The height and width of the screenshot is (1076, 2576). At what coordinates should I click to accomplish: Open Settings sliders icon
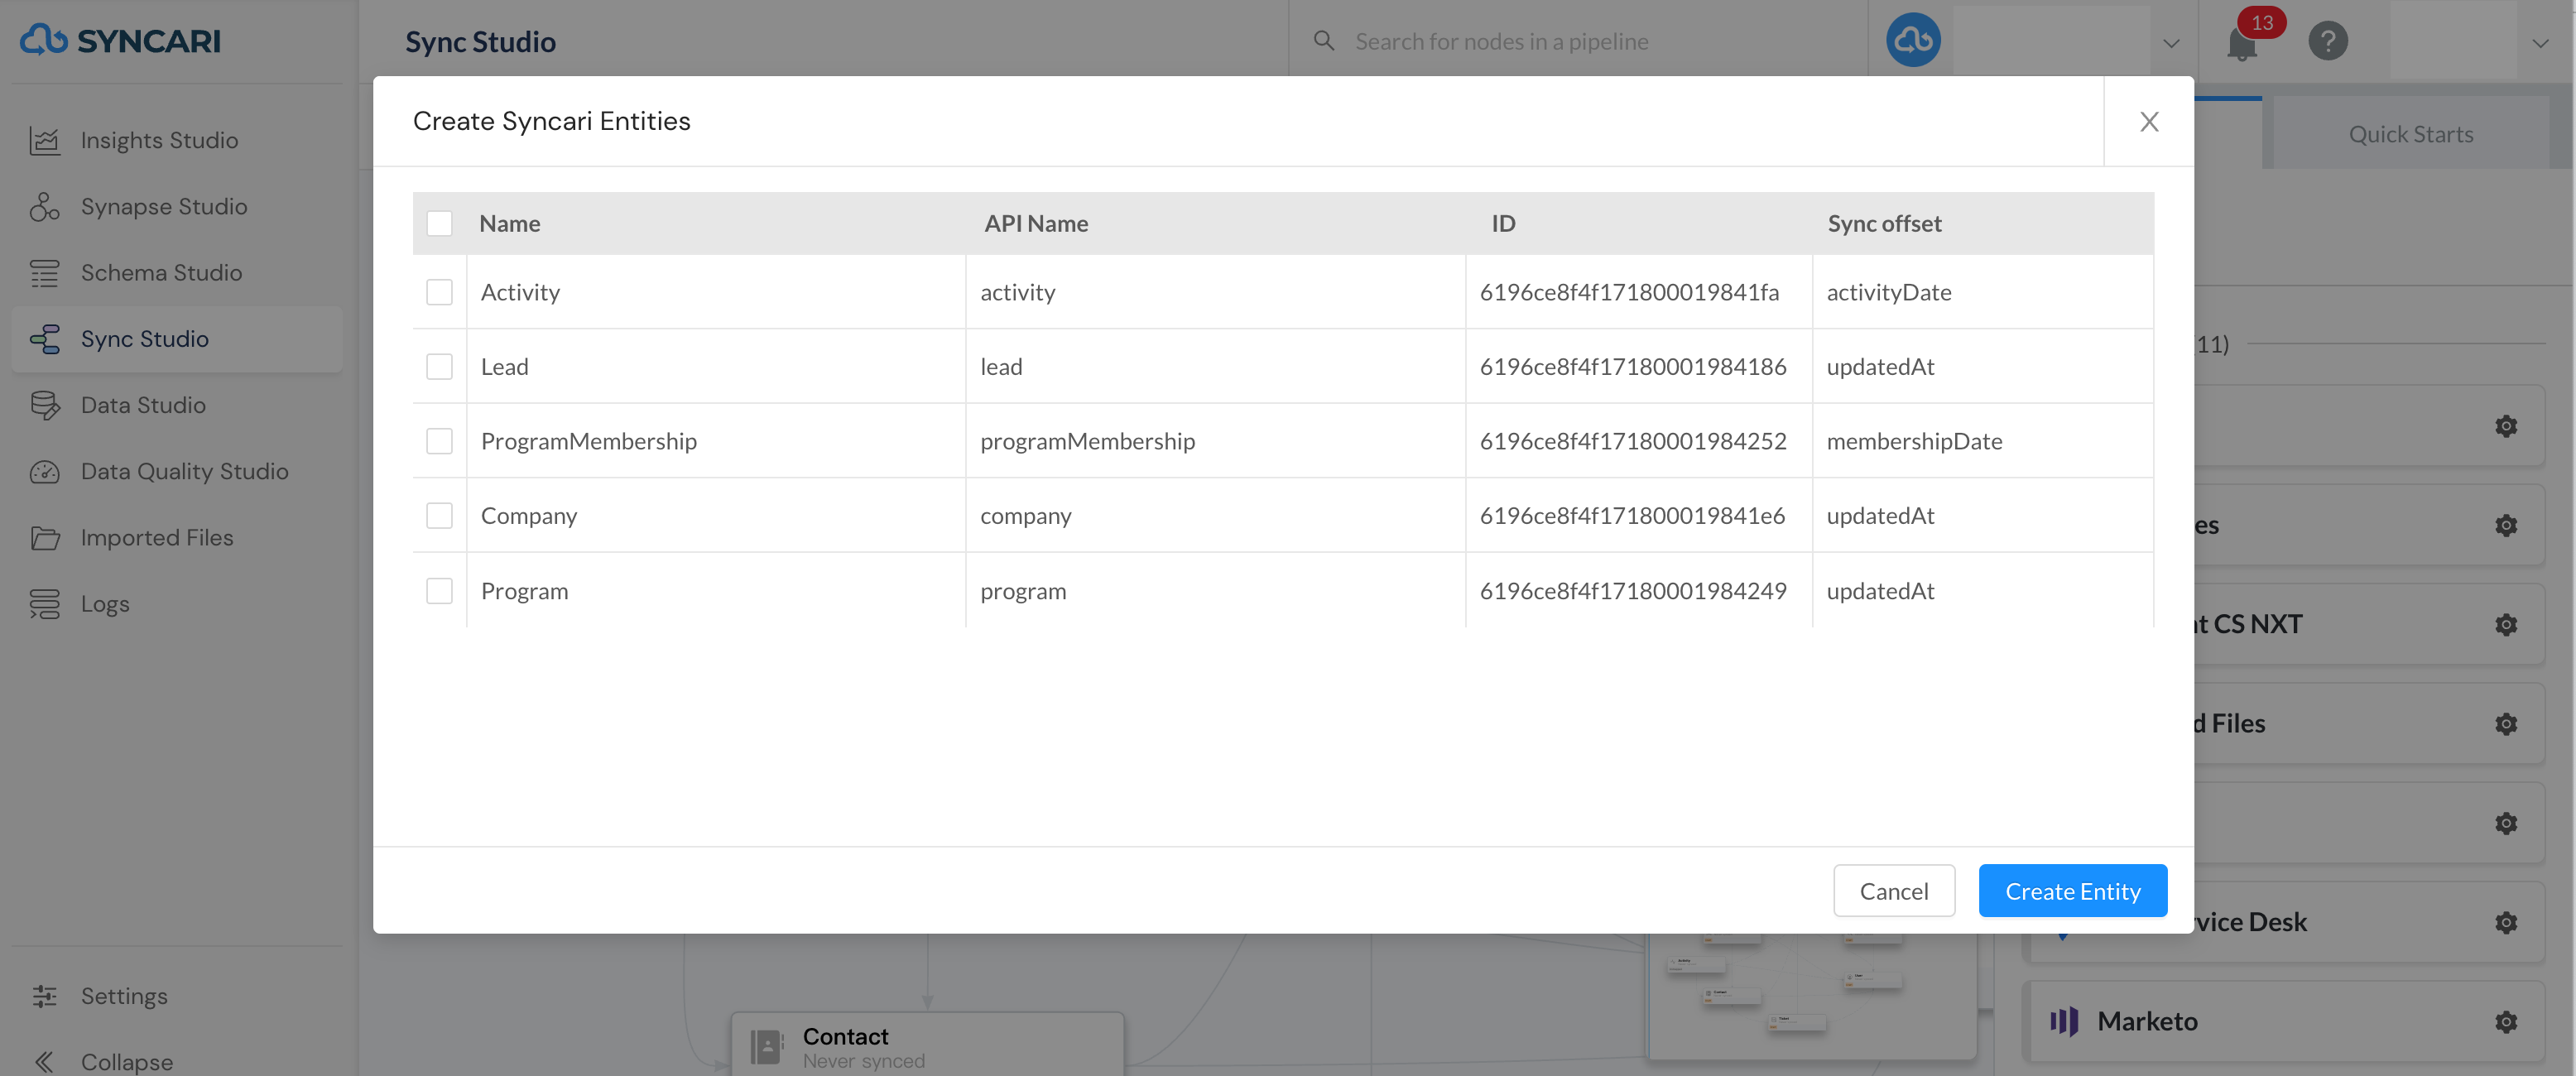(x=45, y=996)
